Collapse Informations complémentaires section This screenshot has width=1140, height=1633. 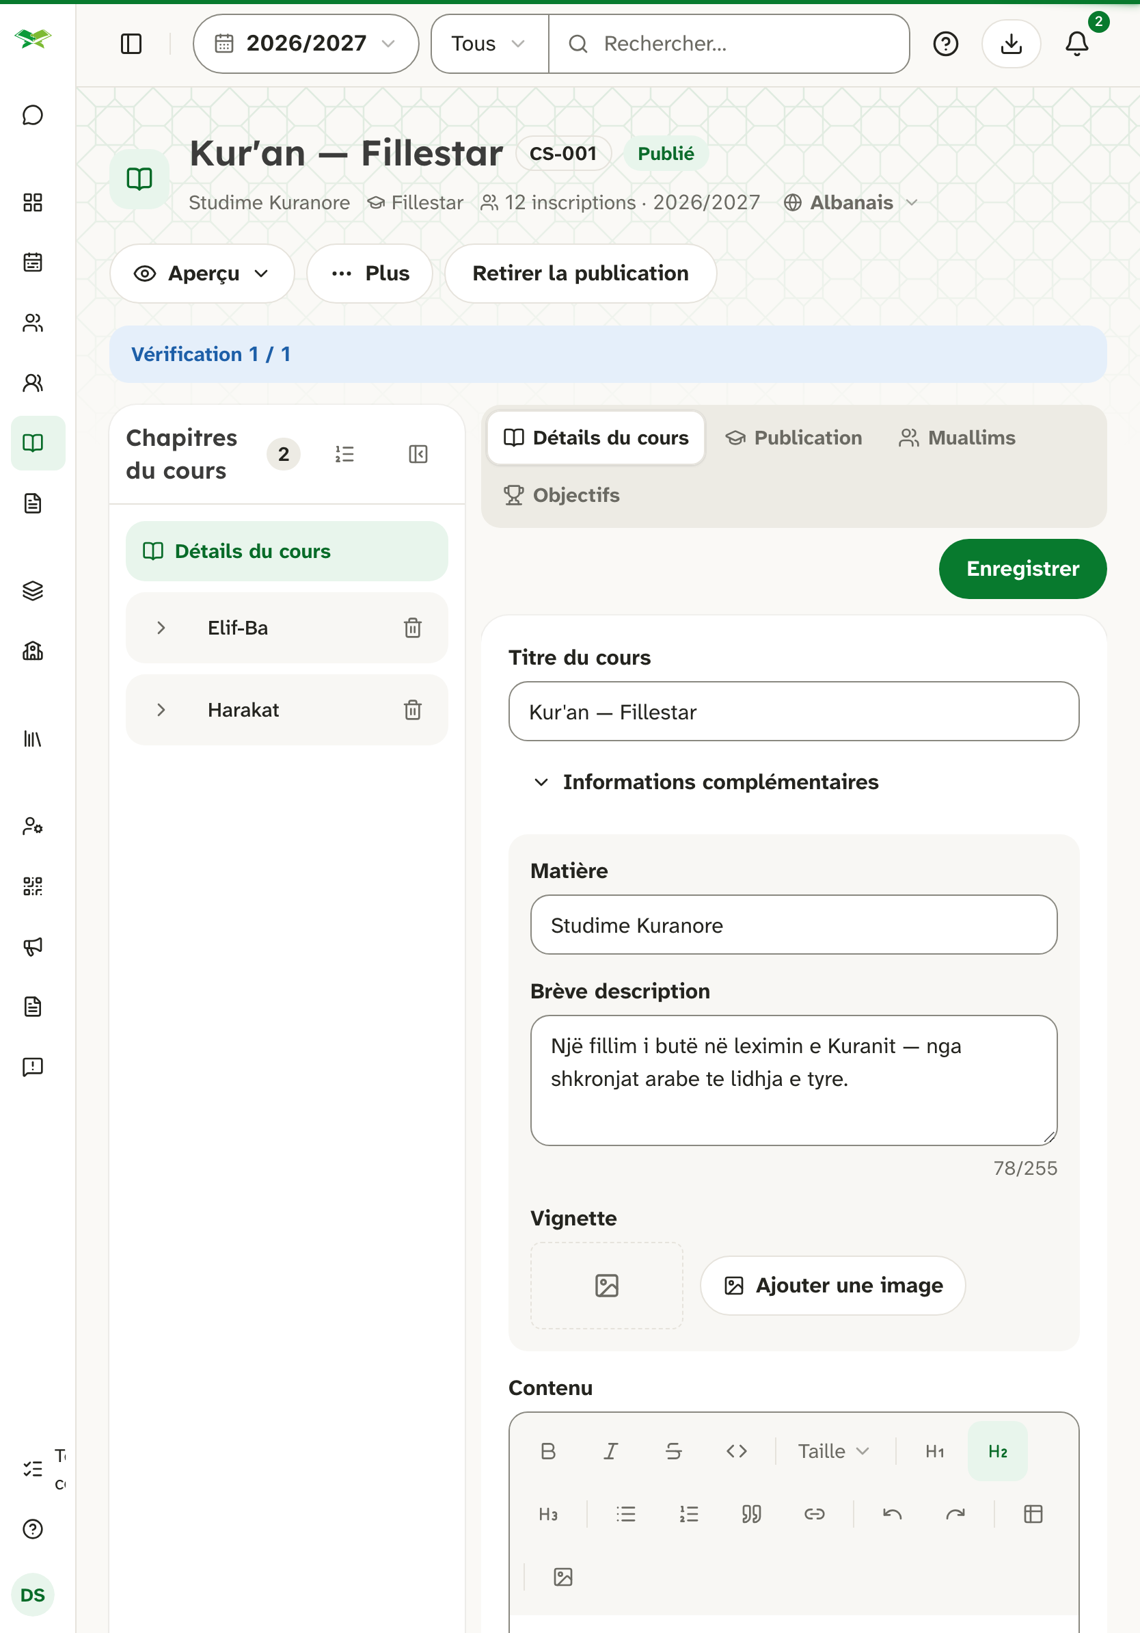(706, 782)
